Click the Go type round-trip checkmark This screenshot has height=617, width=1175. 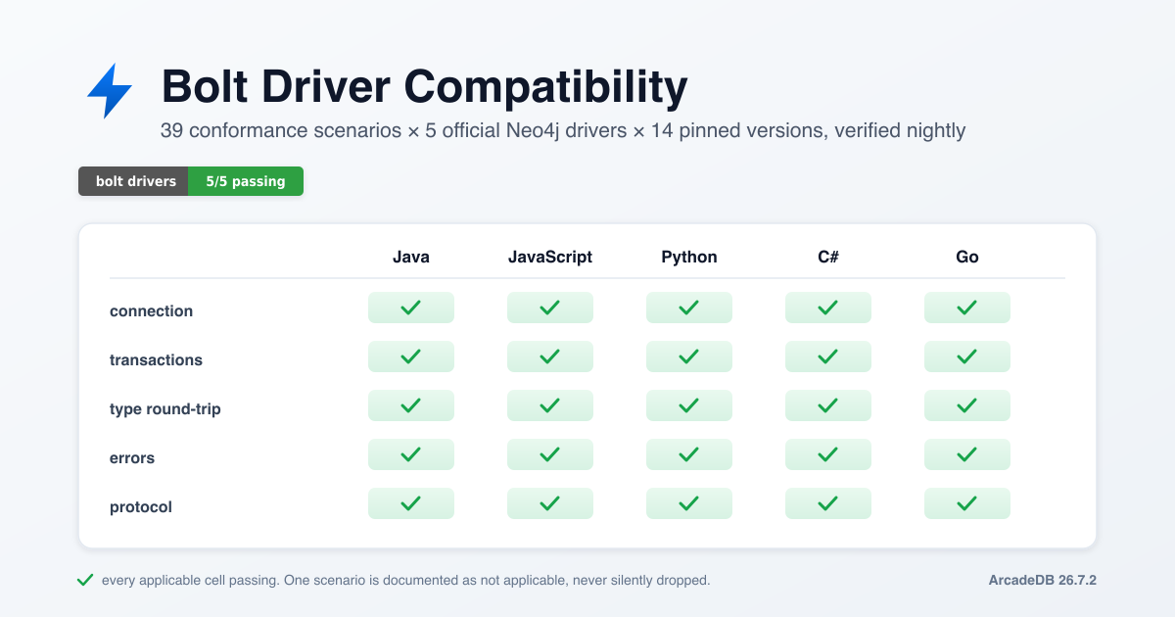(x=967, y=405)
